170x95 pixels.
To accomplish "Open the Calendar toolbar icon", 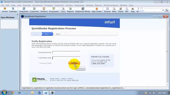I will 13,10.
